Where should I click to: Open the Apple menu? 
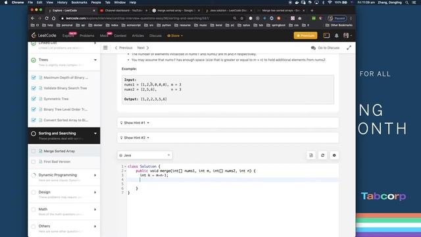tap(6, 3)
